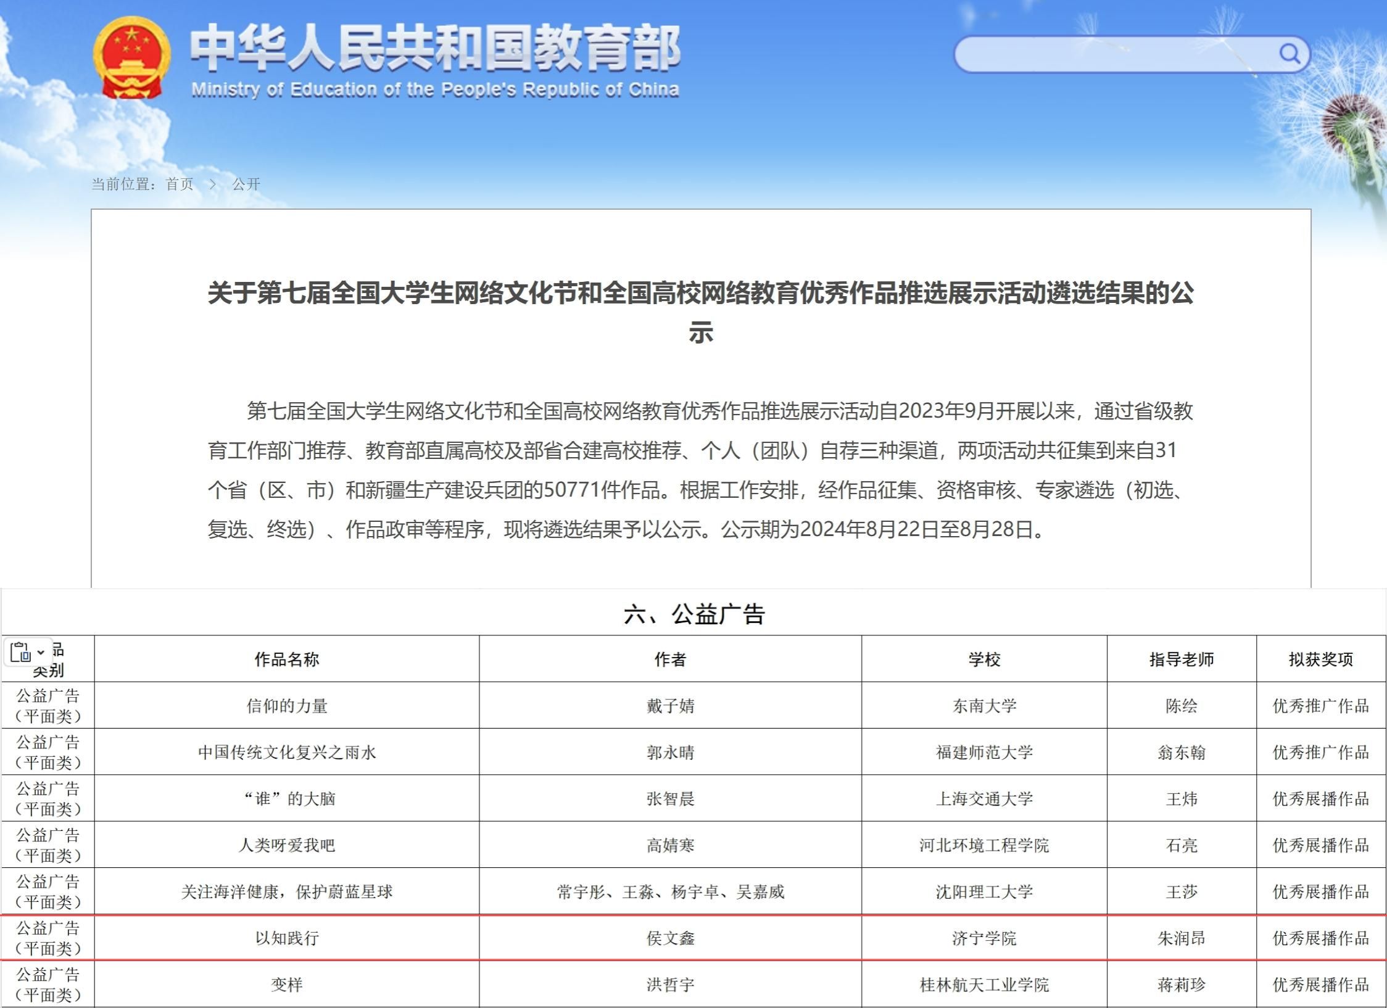Viewport: 1387px width, 1008px height.
Task: Click the 作者 column header
Action: [x=670, y=659]
